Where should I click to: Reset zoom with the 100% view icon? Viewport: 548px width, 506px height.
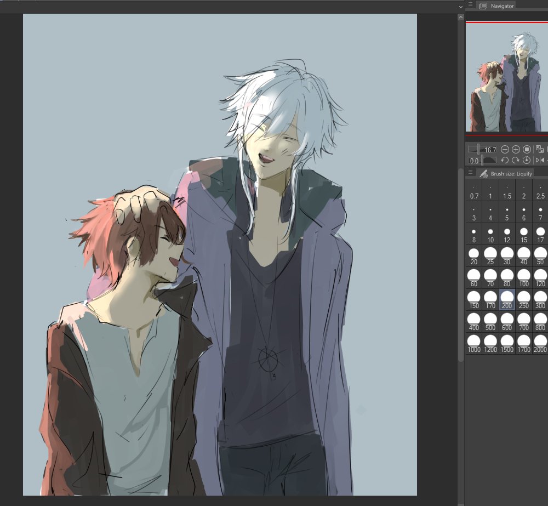[x=527, y=149]
